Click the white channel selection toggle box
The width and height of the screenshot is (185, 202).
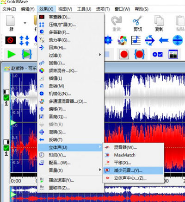(6, 92)
